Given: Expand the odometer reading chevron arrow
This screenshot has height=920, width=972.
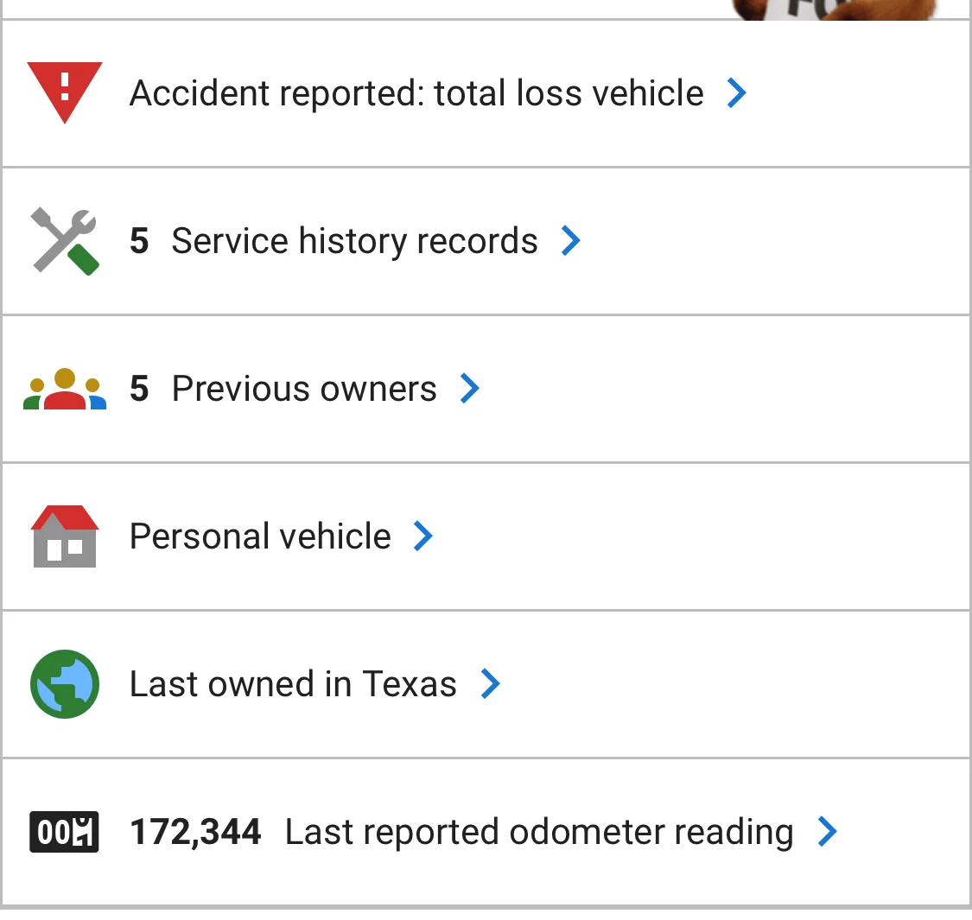Looking at the screenshot, I should pos(828,831).
